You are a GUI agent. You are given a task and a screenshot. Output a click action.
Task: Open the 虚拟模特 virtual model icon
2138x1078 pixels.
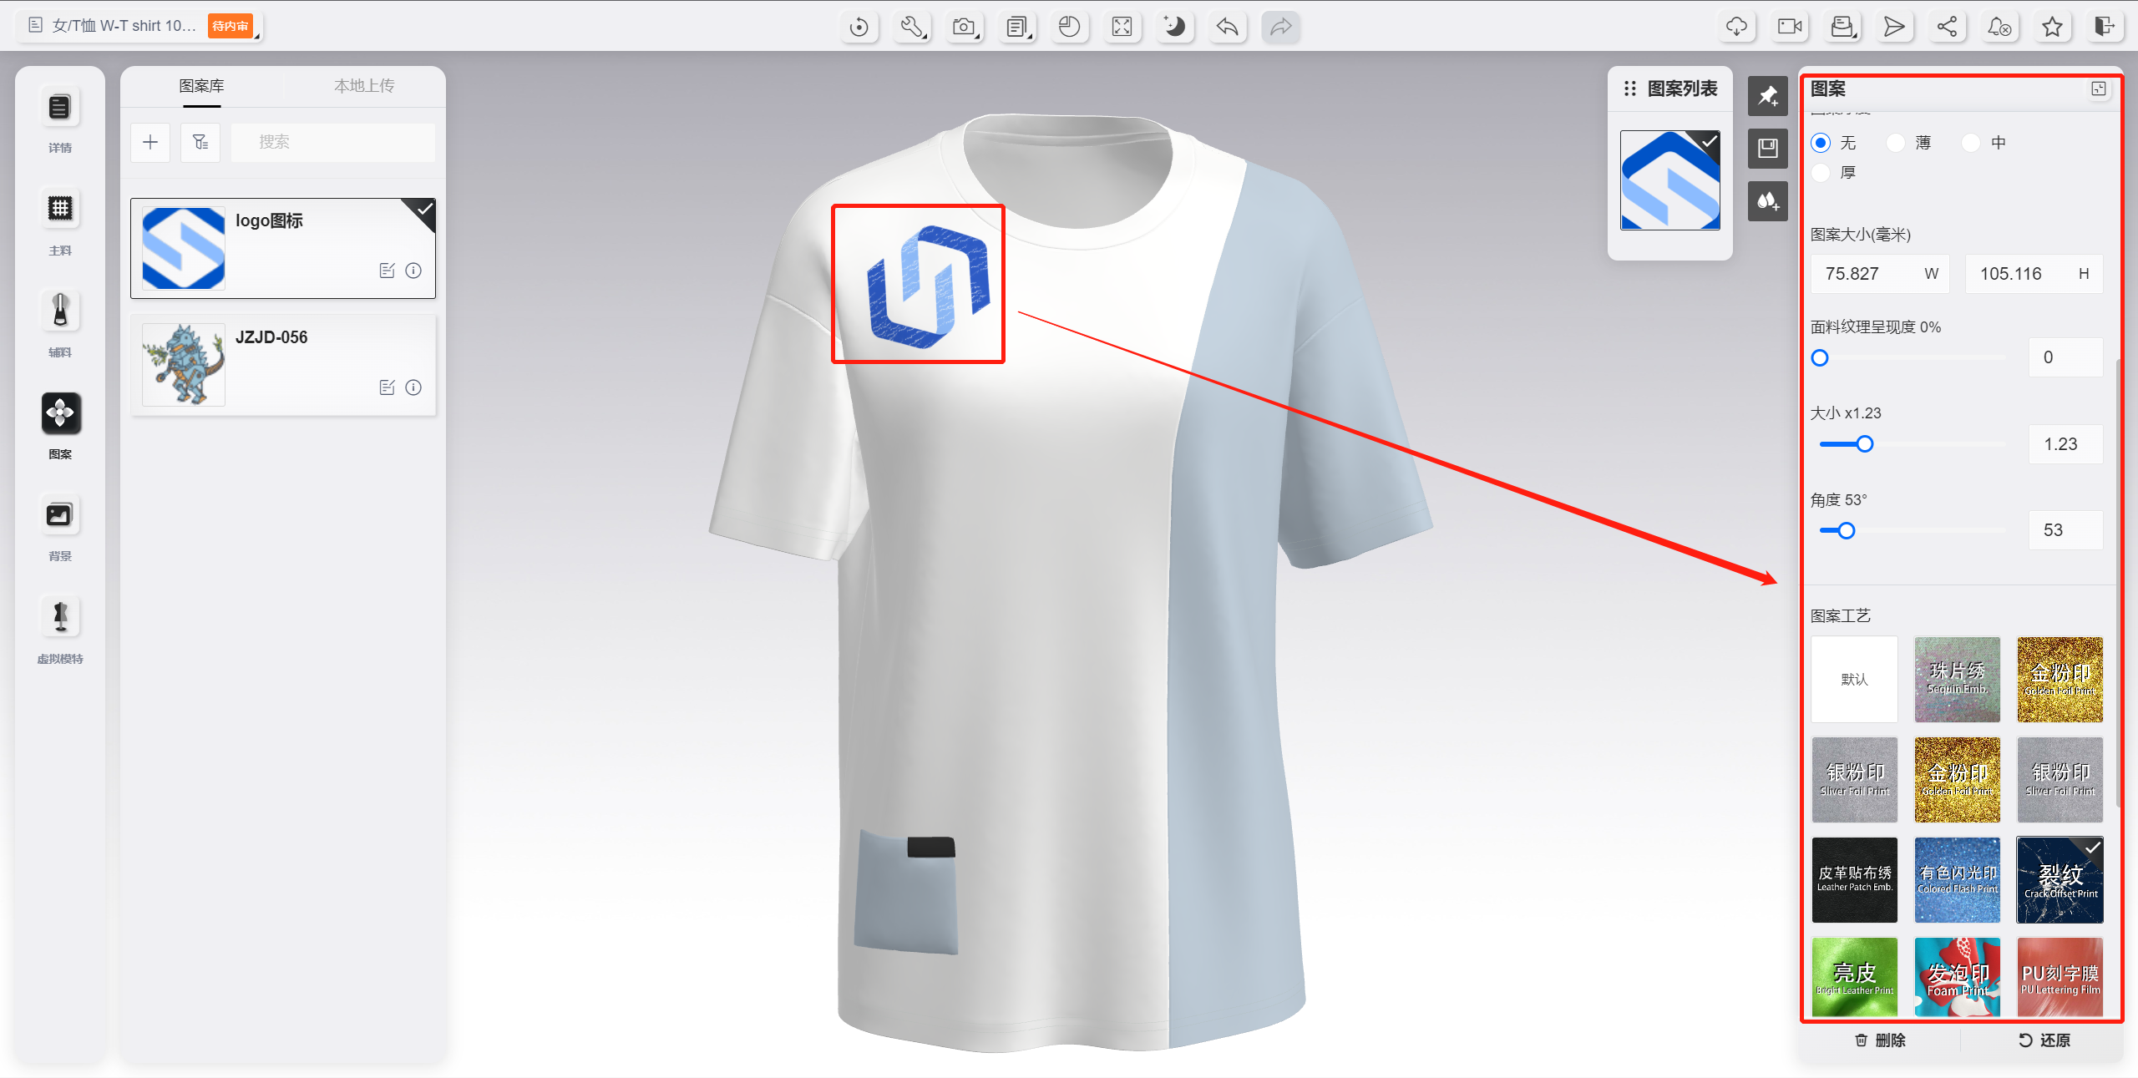pos(59,617)
